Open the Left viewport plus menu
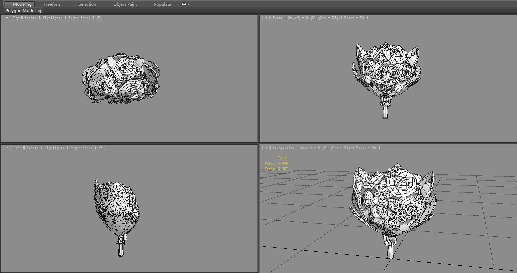 pos(6,148)
